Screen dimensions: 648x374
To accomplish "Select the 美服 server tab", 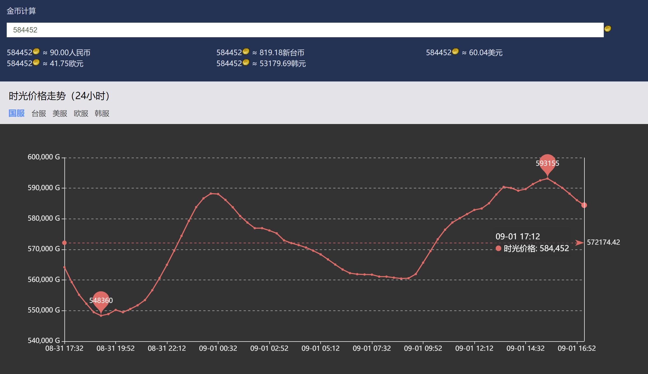I will click(60, 113).
